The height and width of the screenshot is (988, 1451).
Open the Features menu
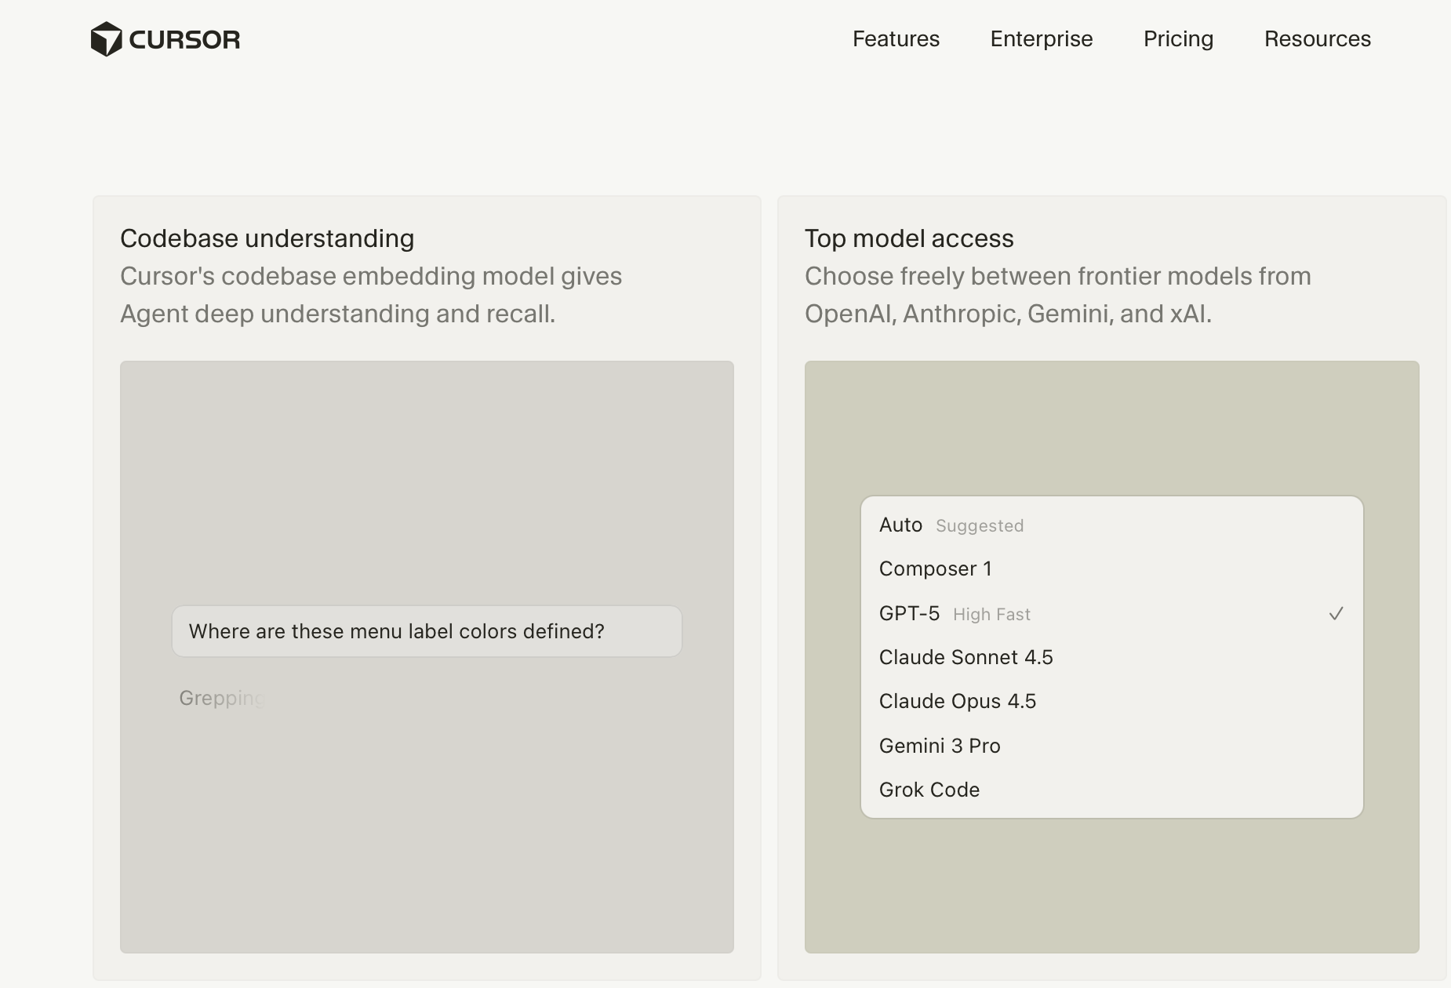click(896, 39)
